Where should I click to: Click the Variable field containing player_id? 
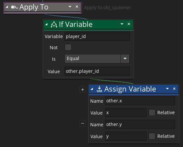97,36
